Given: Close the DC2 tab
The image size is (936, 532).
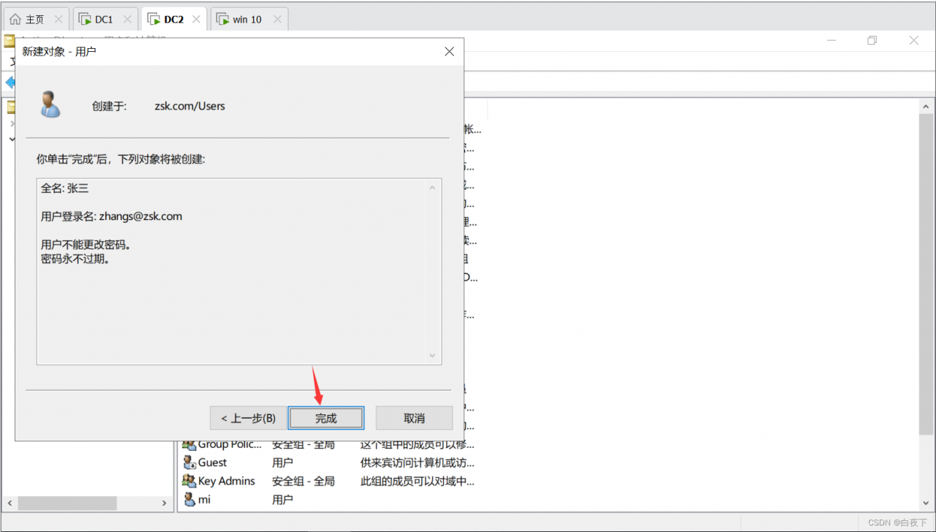Looking at the screenshot, I should [x=196, y=19].
